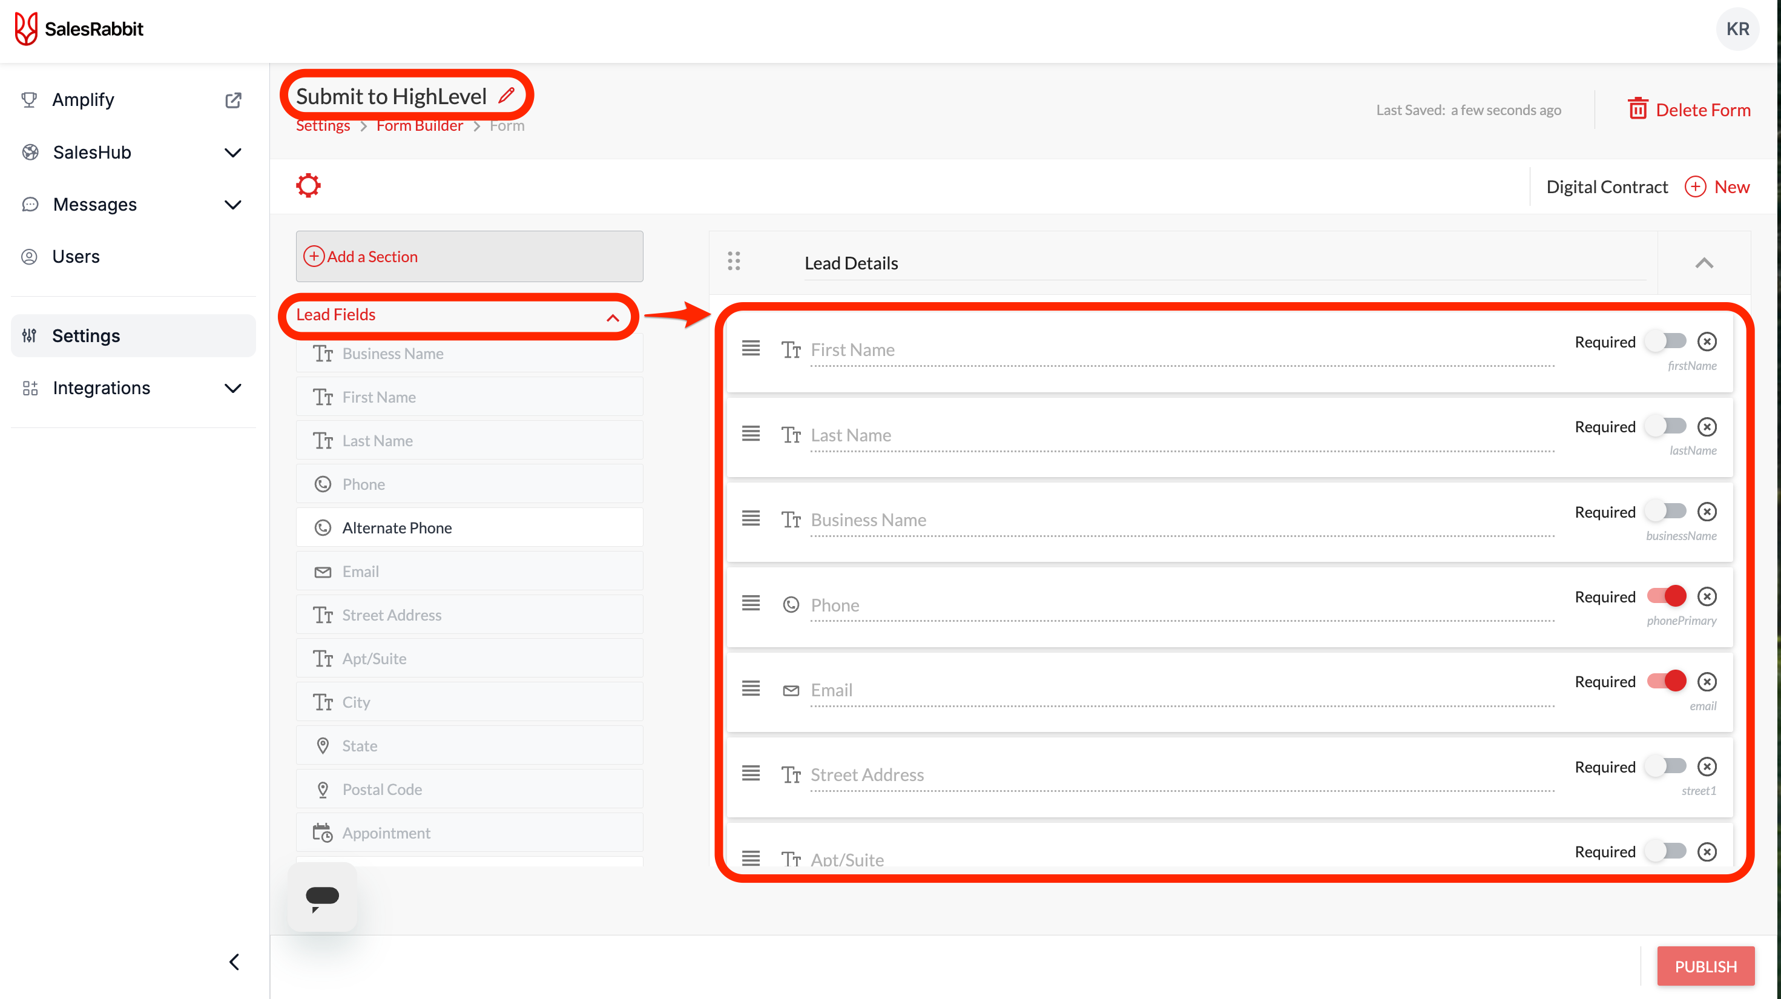This screenshot has height=999, width=1781.
Task: Turn on Required for Street Address
Action: [1666, 766]
